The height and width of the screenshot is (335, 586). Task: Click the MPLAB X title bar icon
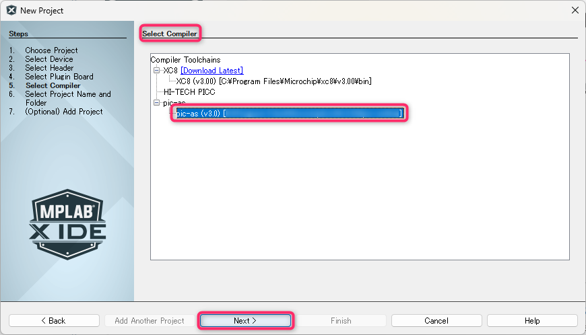click(x=11, y=11)
